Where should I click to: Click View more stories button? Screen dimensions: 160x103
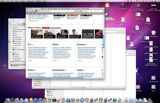point(33,21)
